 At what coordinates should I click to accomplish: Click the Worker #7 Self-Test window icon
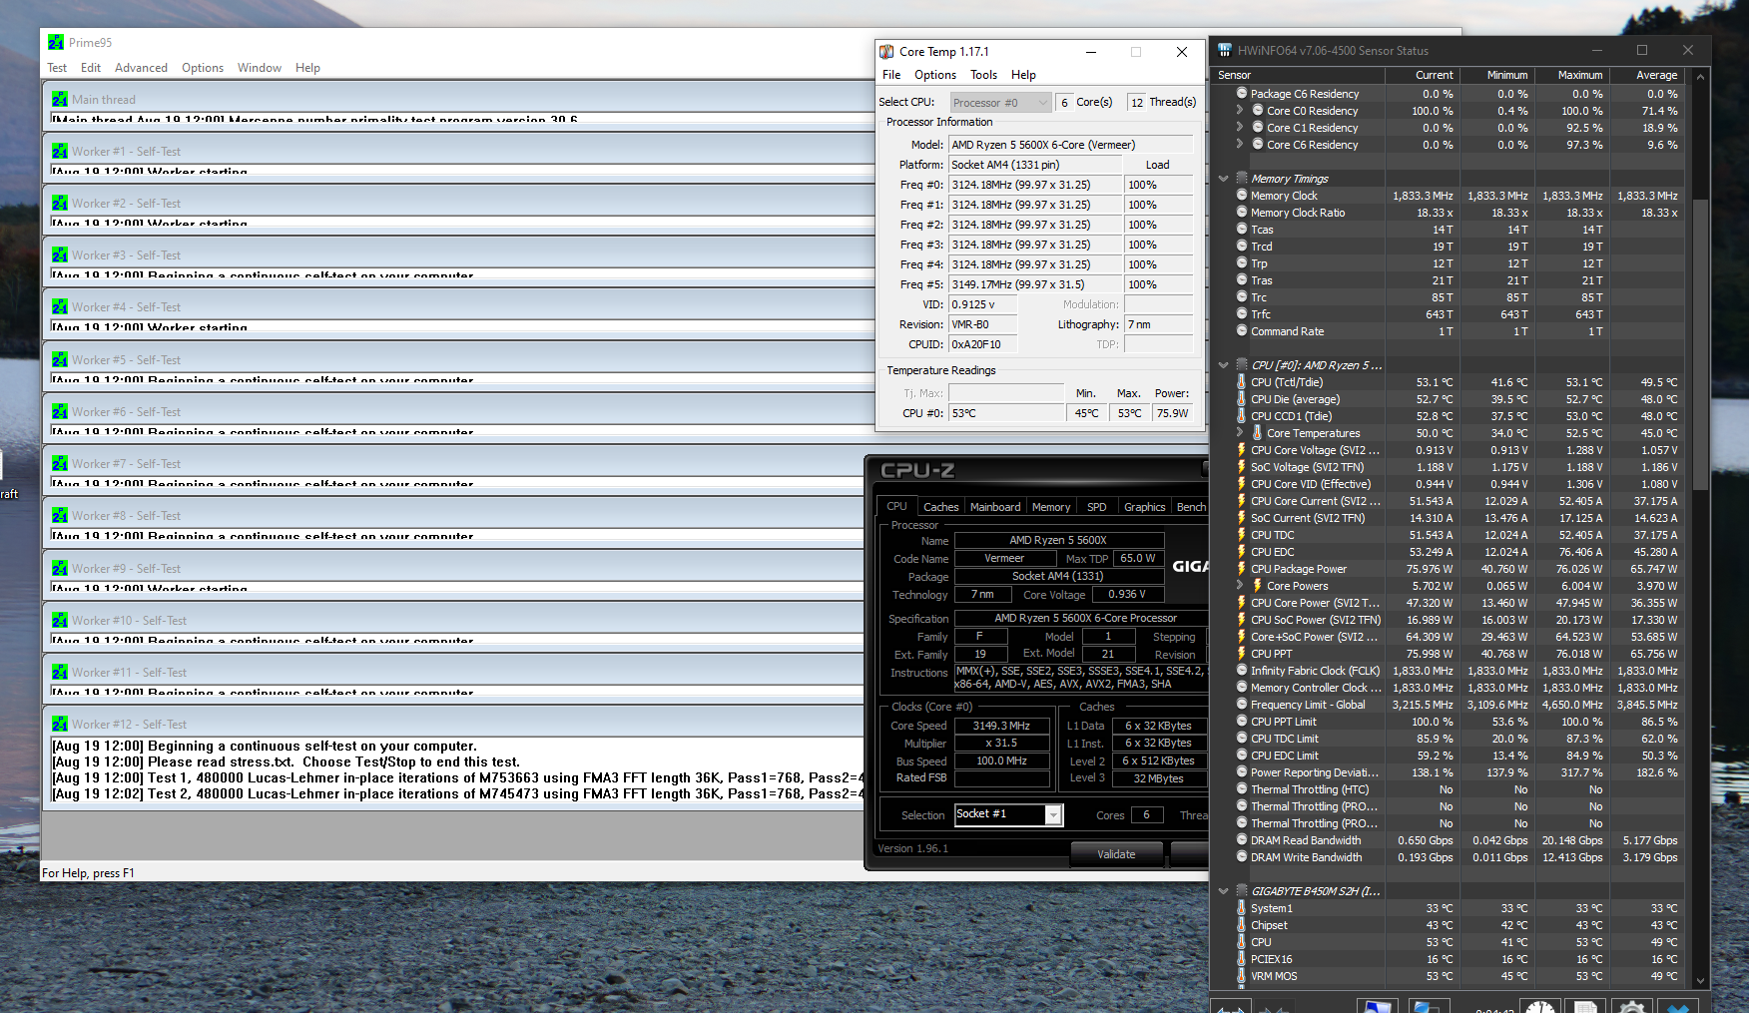click(x=60, y=464)
